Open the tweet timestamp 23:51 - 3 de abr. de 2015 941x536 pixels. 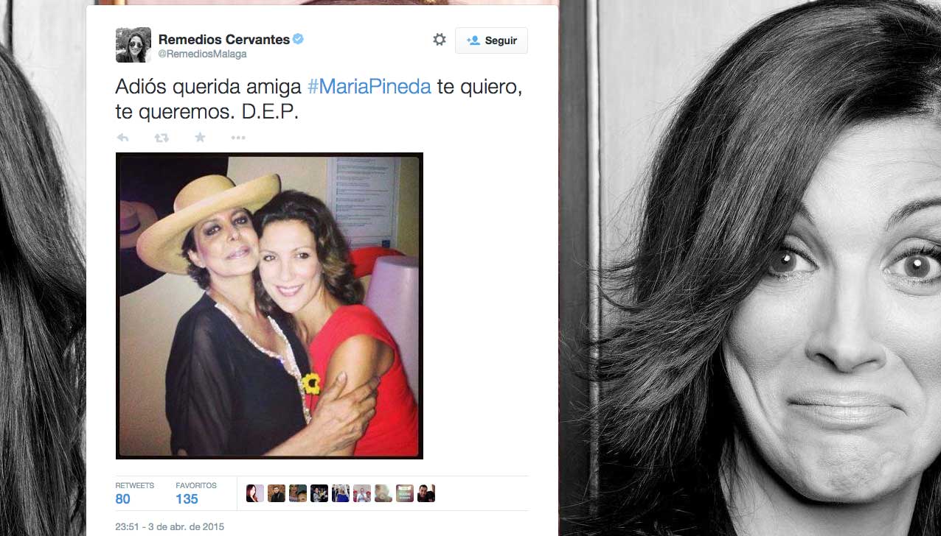[x=170, y=526]
